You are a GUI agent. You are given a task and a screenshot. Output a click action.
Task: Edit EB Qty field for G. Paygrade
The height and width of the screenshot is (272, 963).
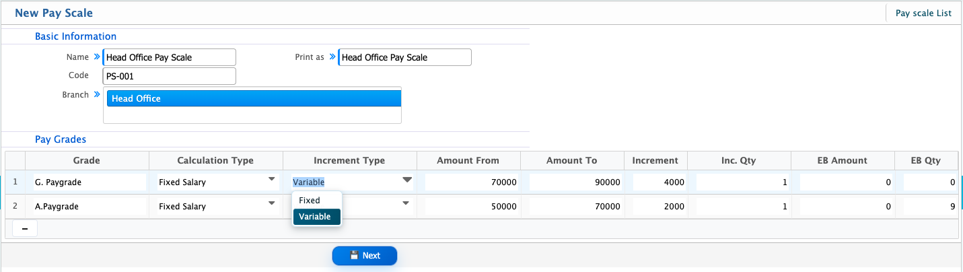(930, 182)
